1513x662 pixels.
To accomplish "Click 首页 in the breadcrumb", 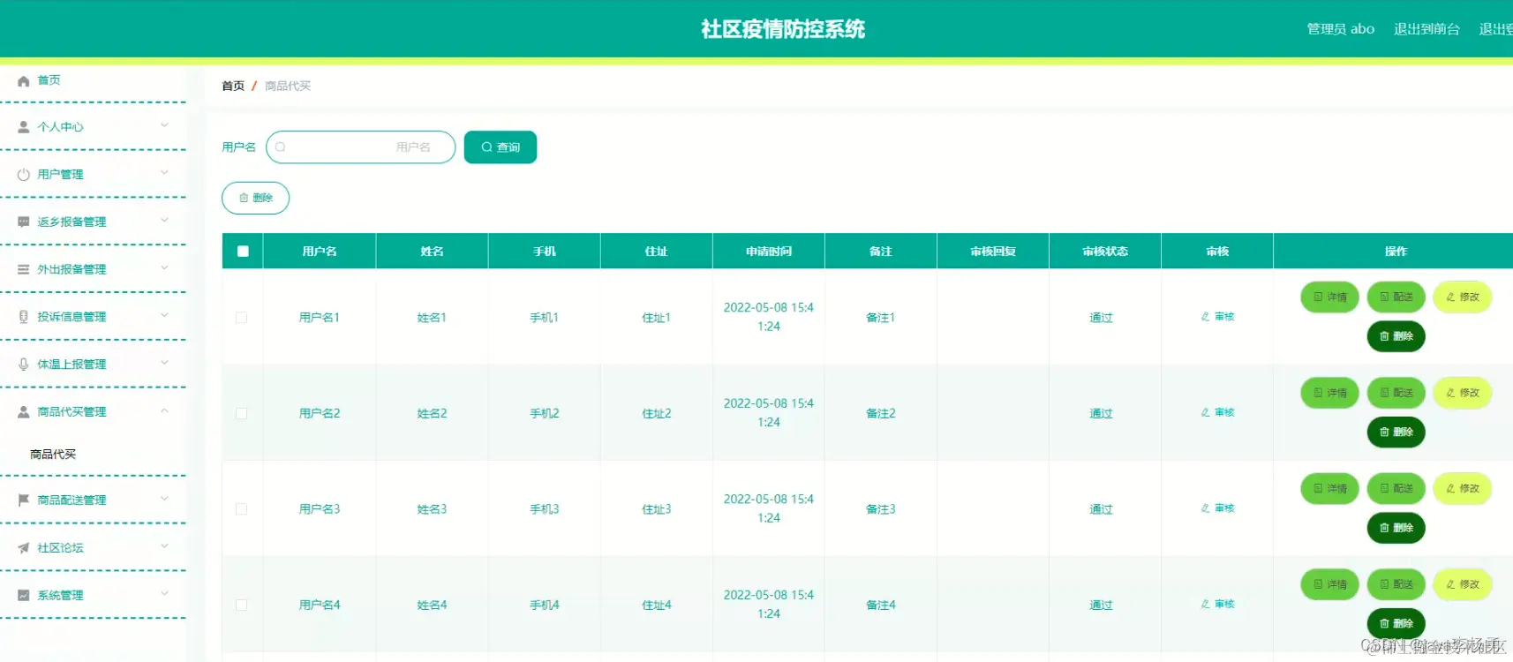I will point(233,86).
